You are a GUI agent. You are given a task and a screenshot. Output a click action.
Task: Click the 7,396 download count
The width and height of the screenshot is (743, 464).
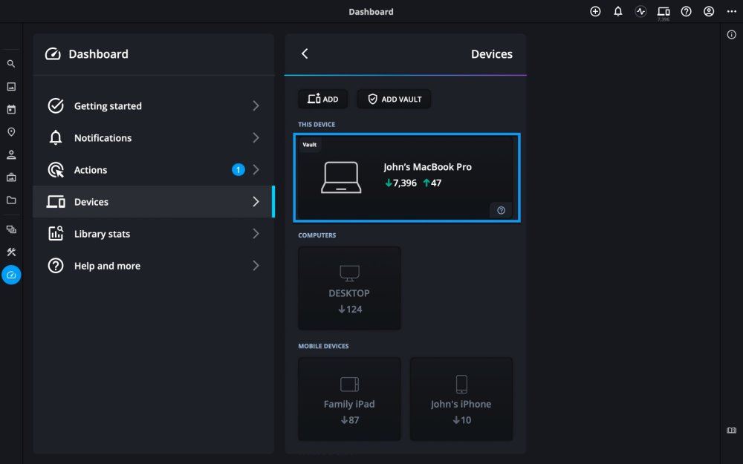click(x=400, y=183)
